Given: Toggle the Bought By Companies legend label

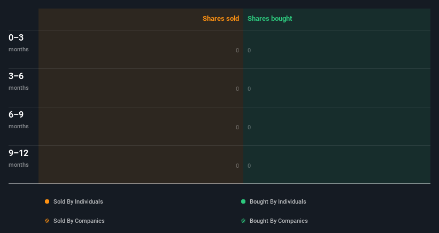Looking at the screenshot, I should point(279,221).
